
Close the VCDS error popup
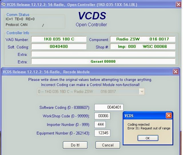169,116
